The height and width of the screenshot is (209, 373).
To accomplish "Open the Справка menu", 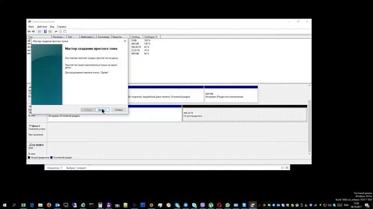I will click(x=62, y=27).
